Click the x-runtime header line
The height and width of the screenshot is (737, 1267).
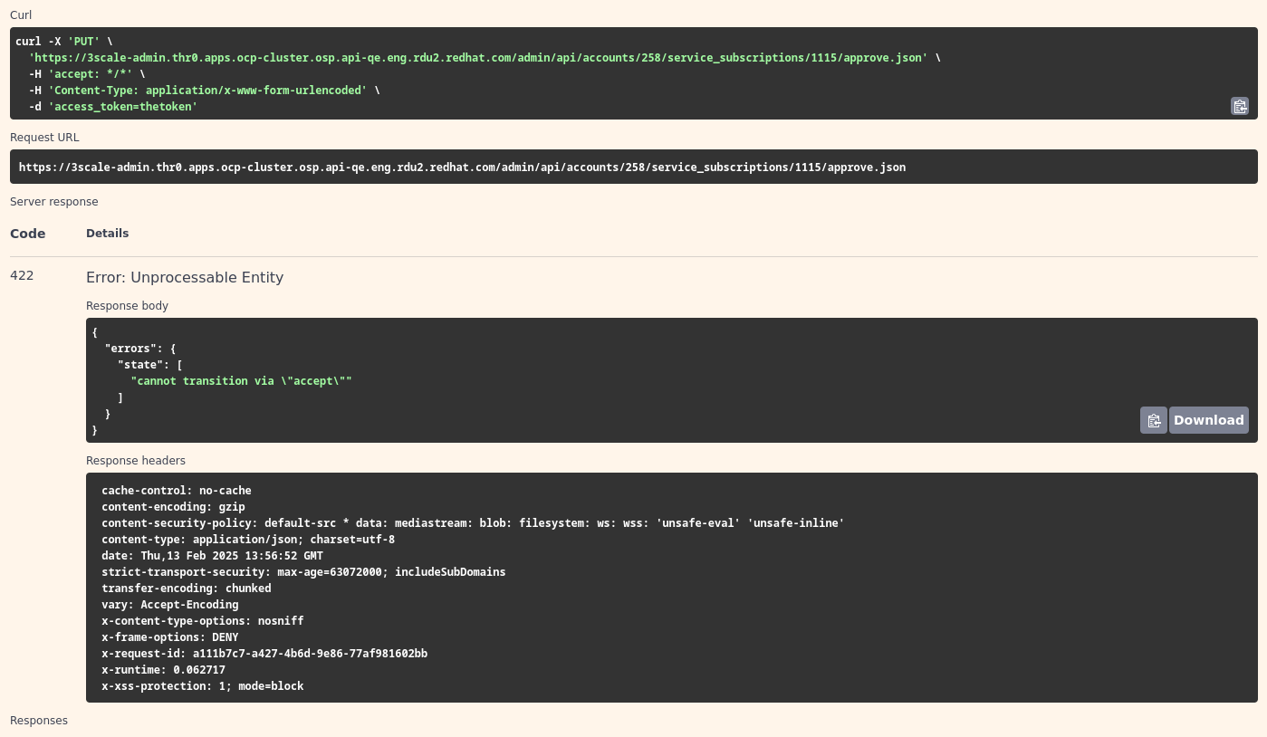[x=163, y=670]
